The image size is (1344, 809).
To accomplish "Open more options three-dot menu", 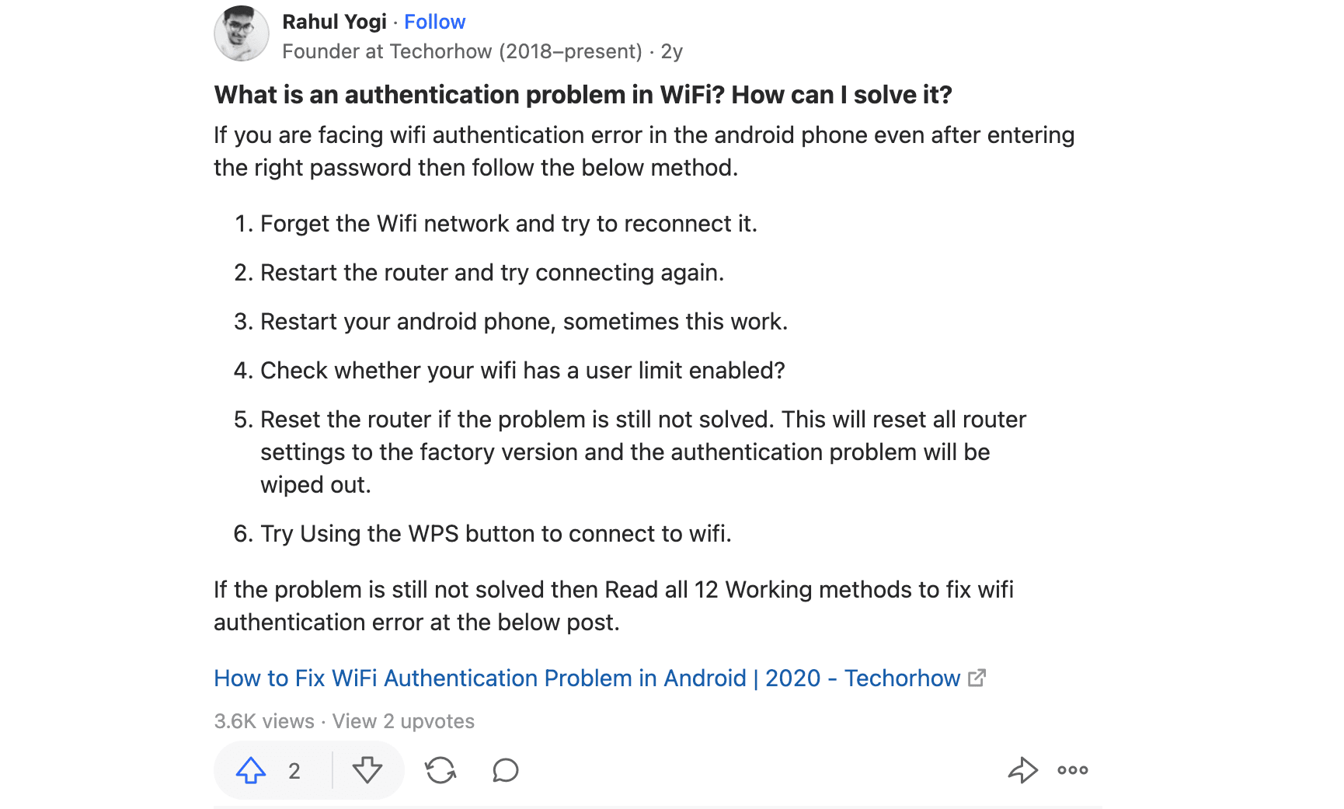I will [1073, 770].
